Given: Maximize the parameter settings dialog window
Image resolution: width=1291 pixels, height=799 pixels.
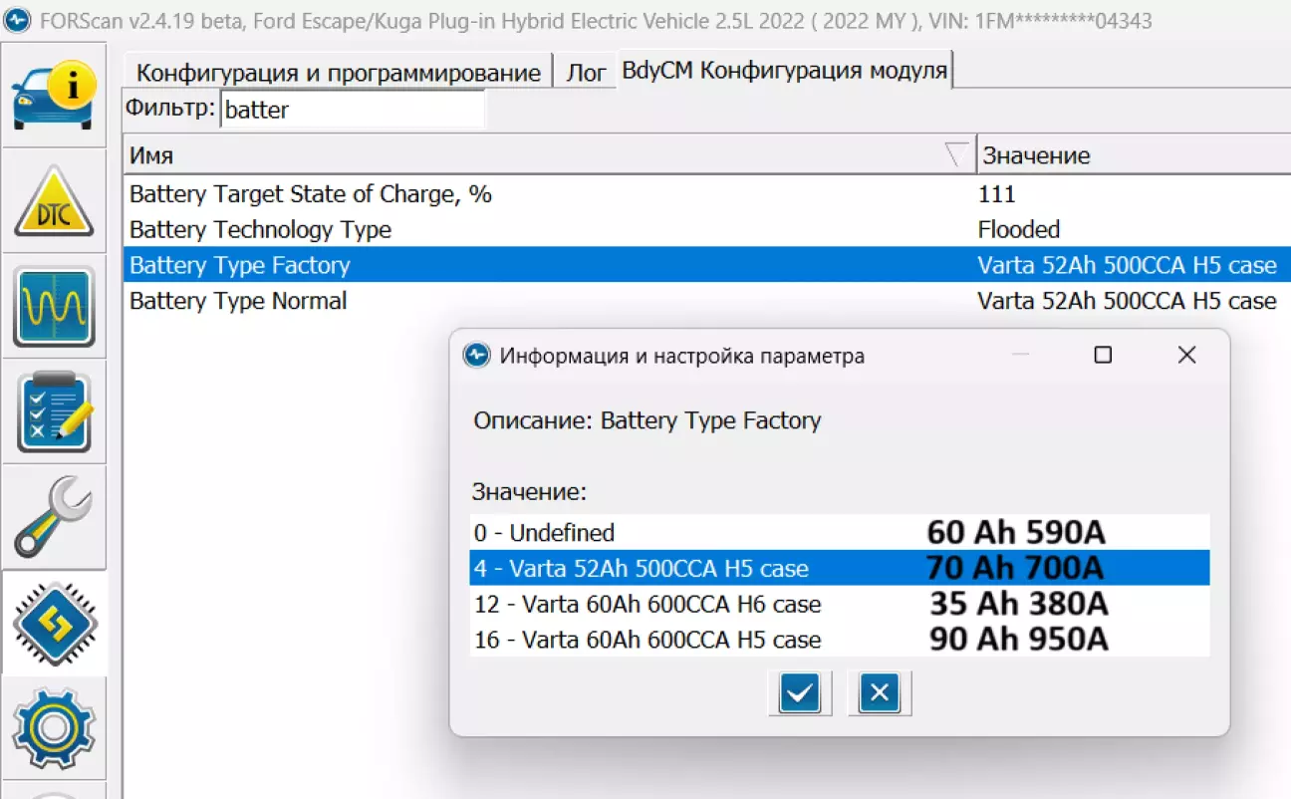Looking at the screenshot, I should tap(1103, 355).
